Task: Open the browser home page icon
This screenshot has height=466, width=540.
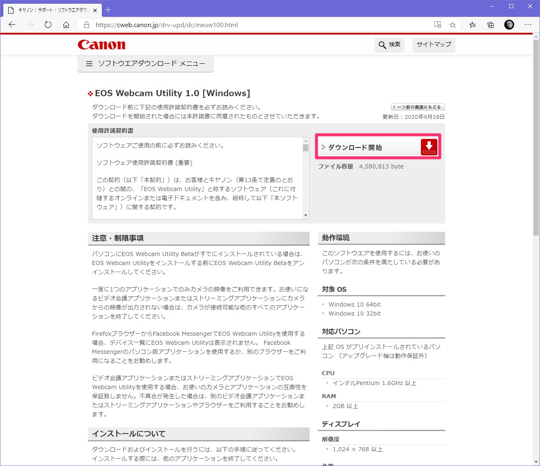Action: pos(66,25)
